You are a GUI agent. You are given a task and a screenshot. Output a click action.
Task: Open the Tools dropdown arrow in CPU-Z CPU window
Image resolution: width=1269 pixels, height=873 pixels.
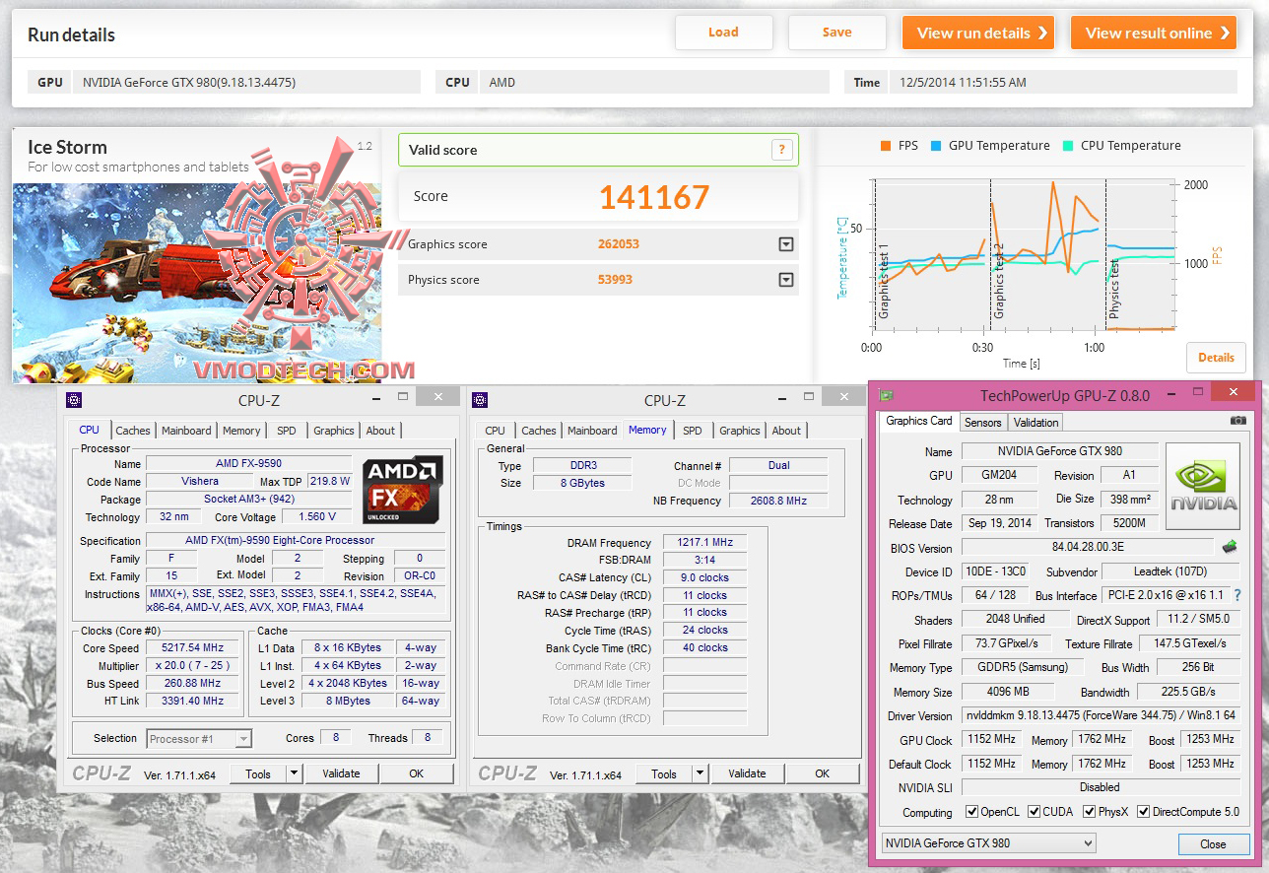click(294, 773)
